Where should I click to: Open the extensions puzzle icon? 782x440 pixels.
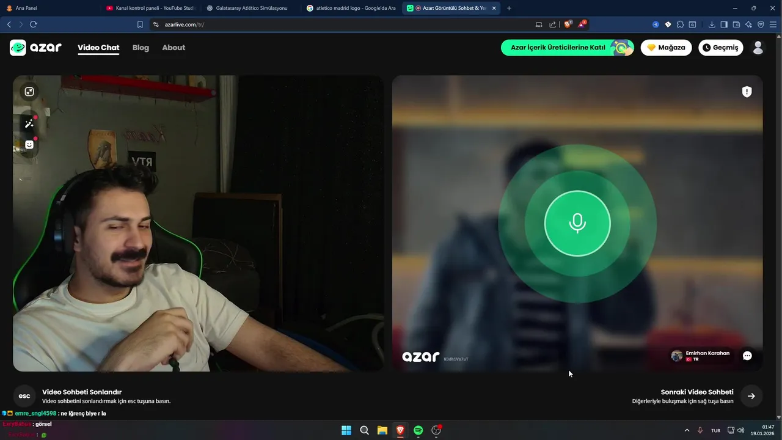(680, 24)
